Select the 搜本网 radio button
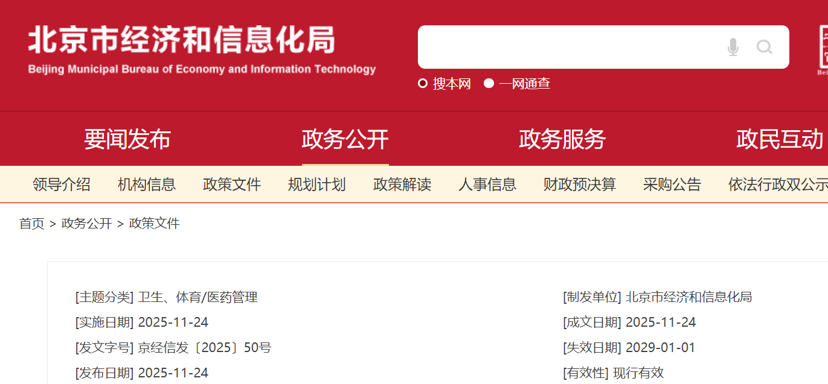The width and height of the screenshot is (828, 384). point(422,83)
